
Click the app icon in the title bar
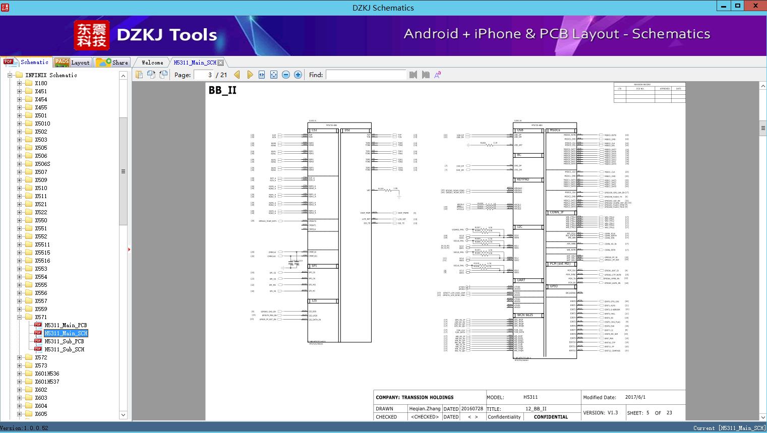(x=5, y=7)
